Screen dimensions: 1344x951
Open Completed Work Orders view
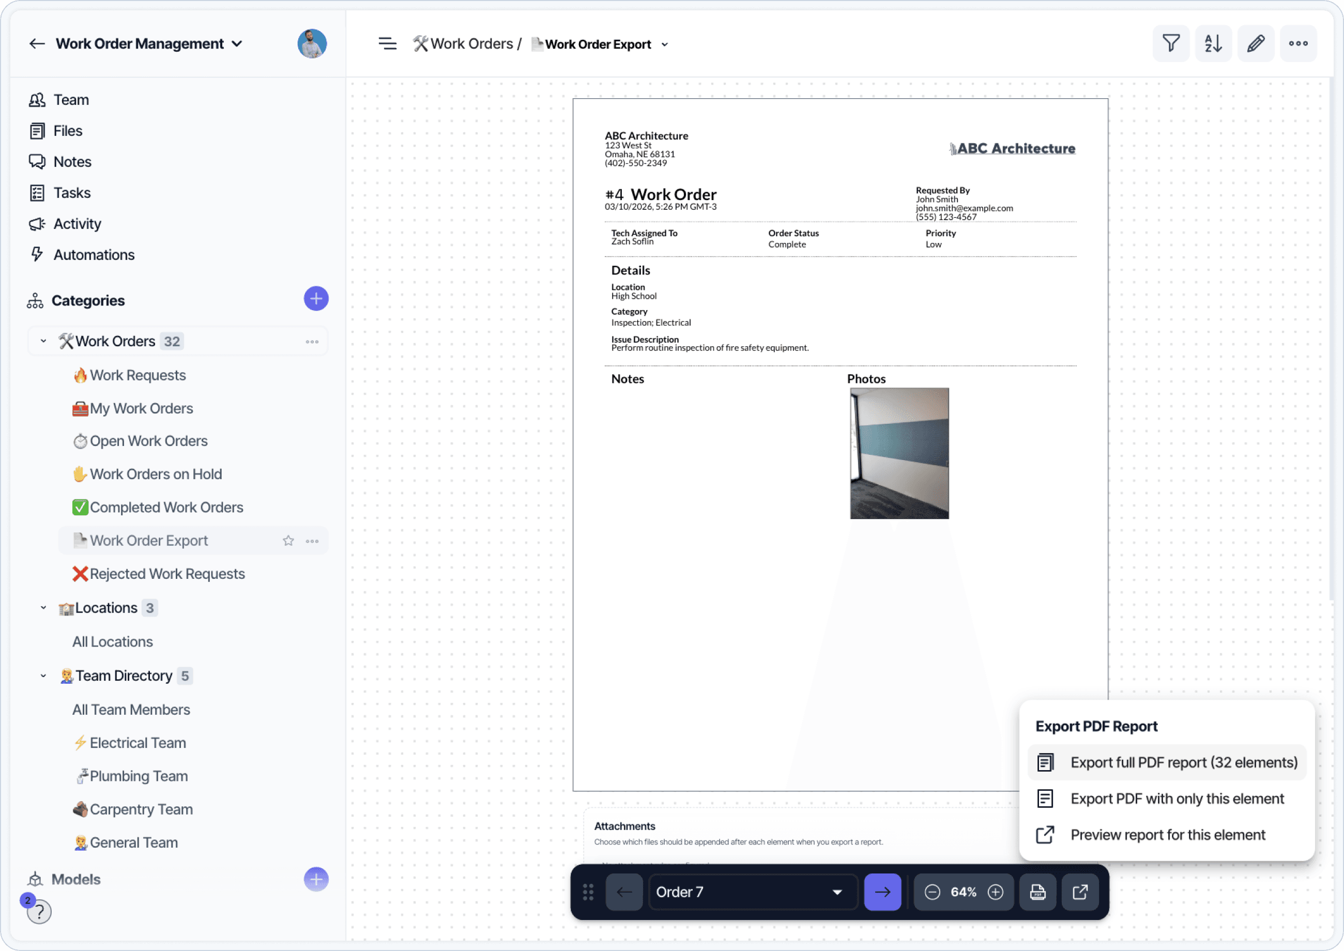(166, 507)
